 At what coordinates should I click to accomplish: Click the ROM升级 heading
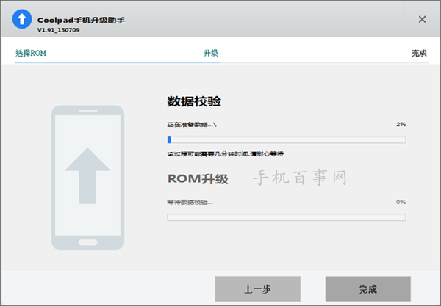click(x=198, y=178)
